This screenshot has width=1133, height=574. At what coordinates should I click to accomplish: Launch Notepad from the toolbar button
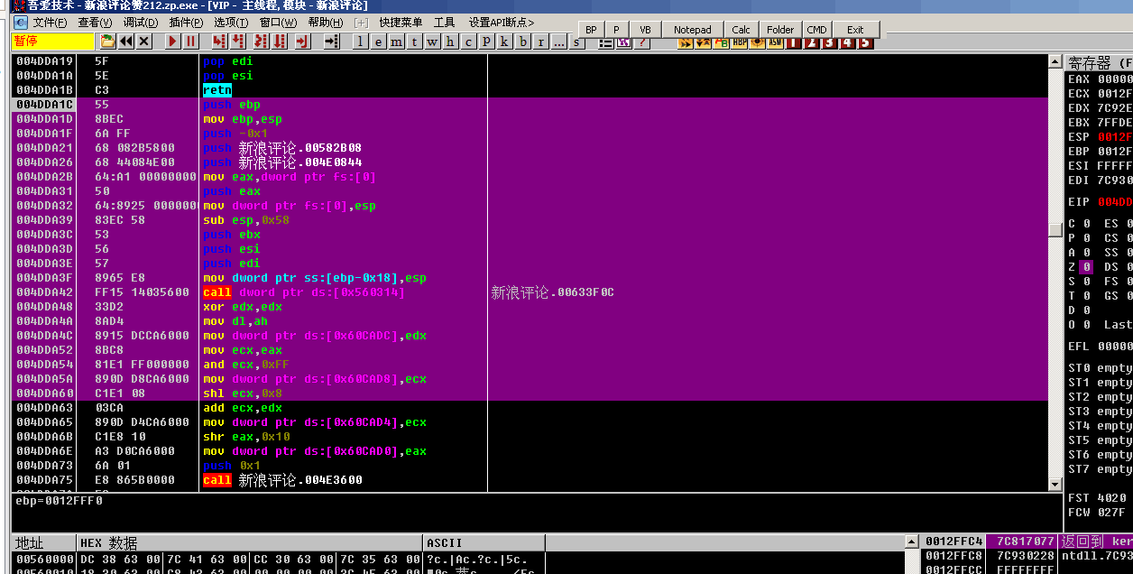693,30
